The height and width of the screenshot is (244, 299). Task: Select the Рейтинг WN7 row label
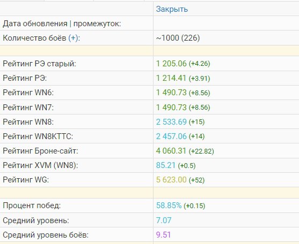28,108
